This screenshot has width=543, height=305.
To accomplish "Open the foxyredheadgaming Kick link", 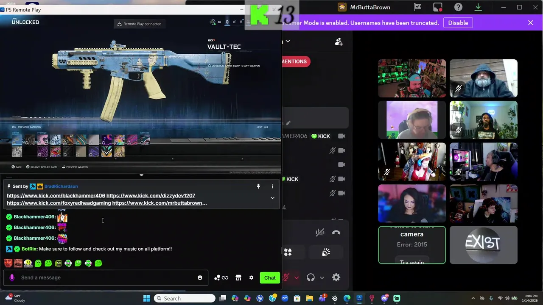I will 59,203.
